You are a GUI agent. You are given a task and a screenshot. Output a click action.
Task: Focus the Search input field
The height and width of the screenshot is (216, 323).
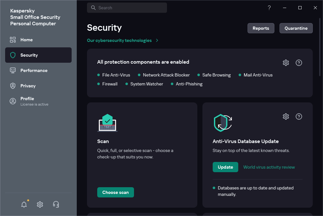pyautogui.click(x=127, y=8)
